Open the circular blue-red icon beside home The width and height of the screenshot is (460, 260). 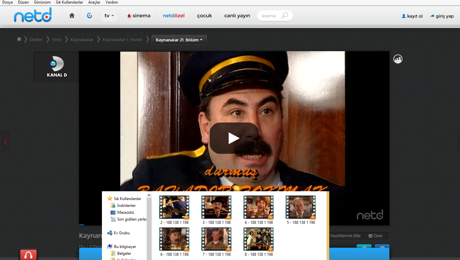(x=89, y=15)
